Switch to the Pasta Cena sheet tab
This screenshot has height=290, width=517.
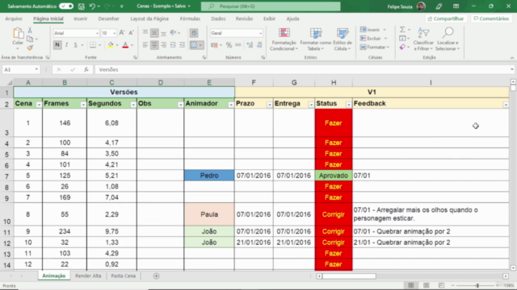coord(124,275)
